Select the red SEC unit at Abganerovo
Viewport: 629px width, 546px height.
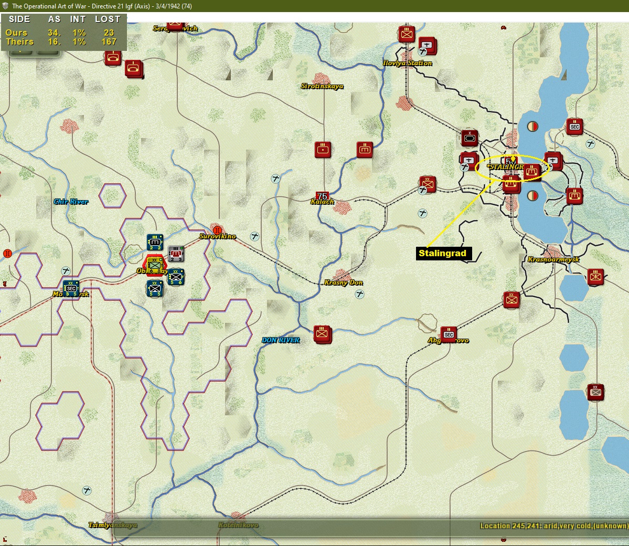tap(449, 334)
